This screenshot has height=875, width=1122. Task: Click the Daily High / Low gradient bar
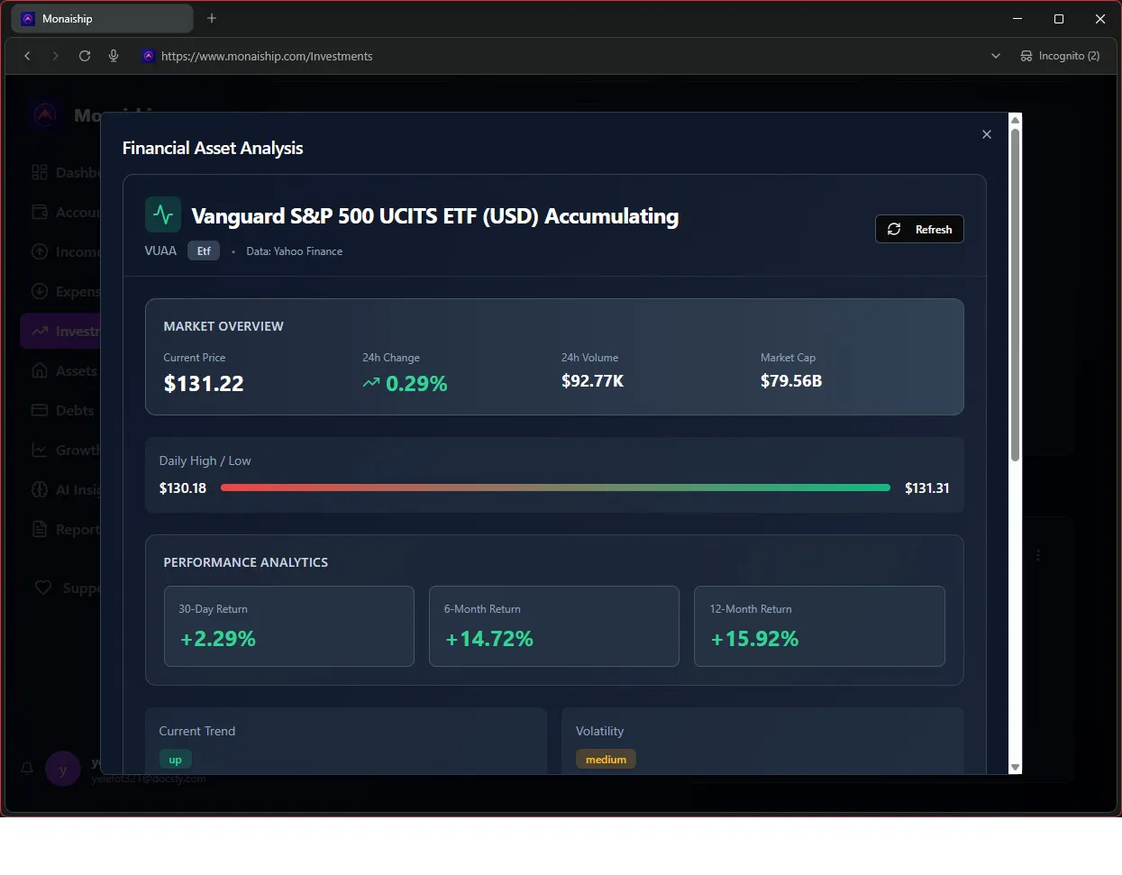tap(555, 488)
